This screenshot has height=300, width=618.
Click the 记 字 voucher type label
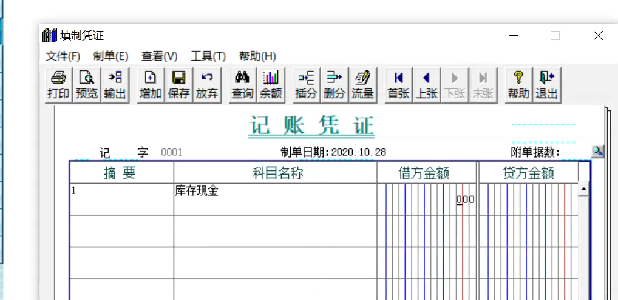point(124,152)
